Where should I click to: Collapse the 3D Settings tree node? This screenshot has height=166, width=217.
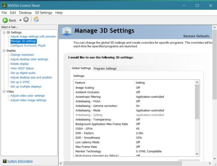[4, 33]
